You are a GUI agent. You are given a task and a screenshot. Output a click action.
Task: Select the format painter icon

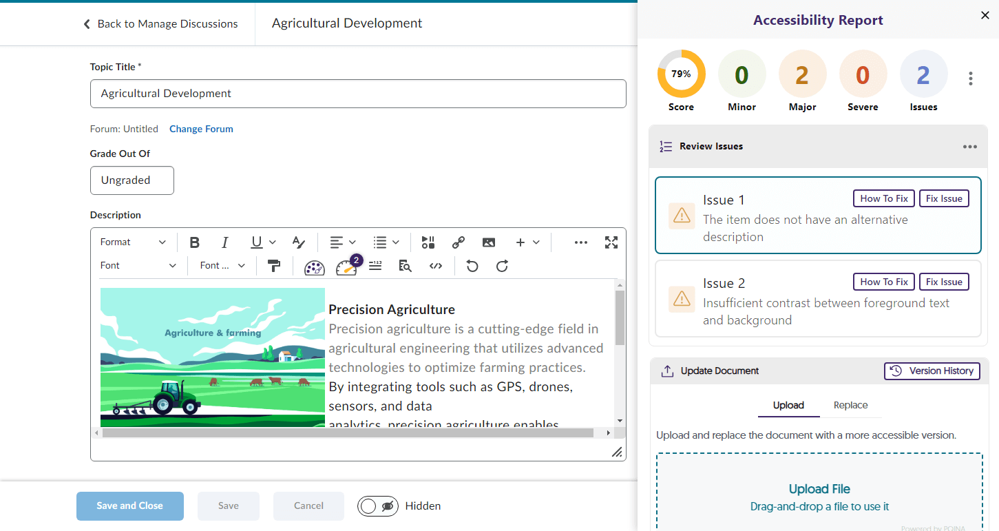pyautogui.click(x=274, y=266)
